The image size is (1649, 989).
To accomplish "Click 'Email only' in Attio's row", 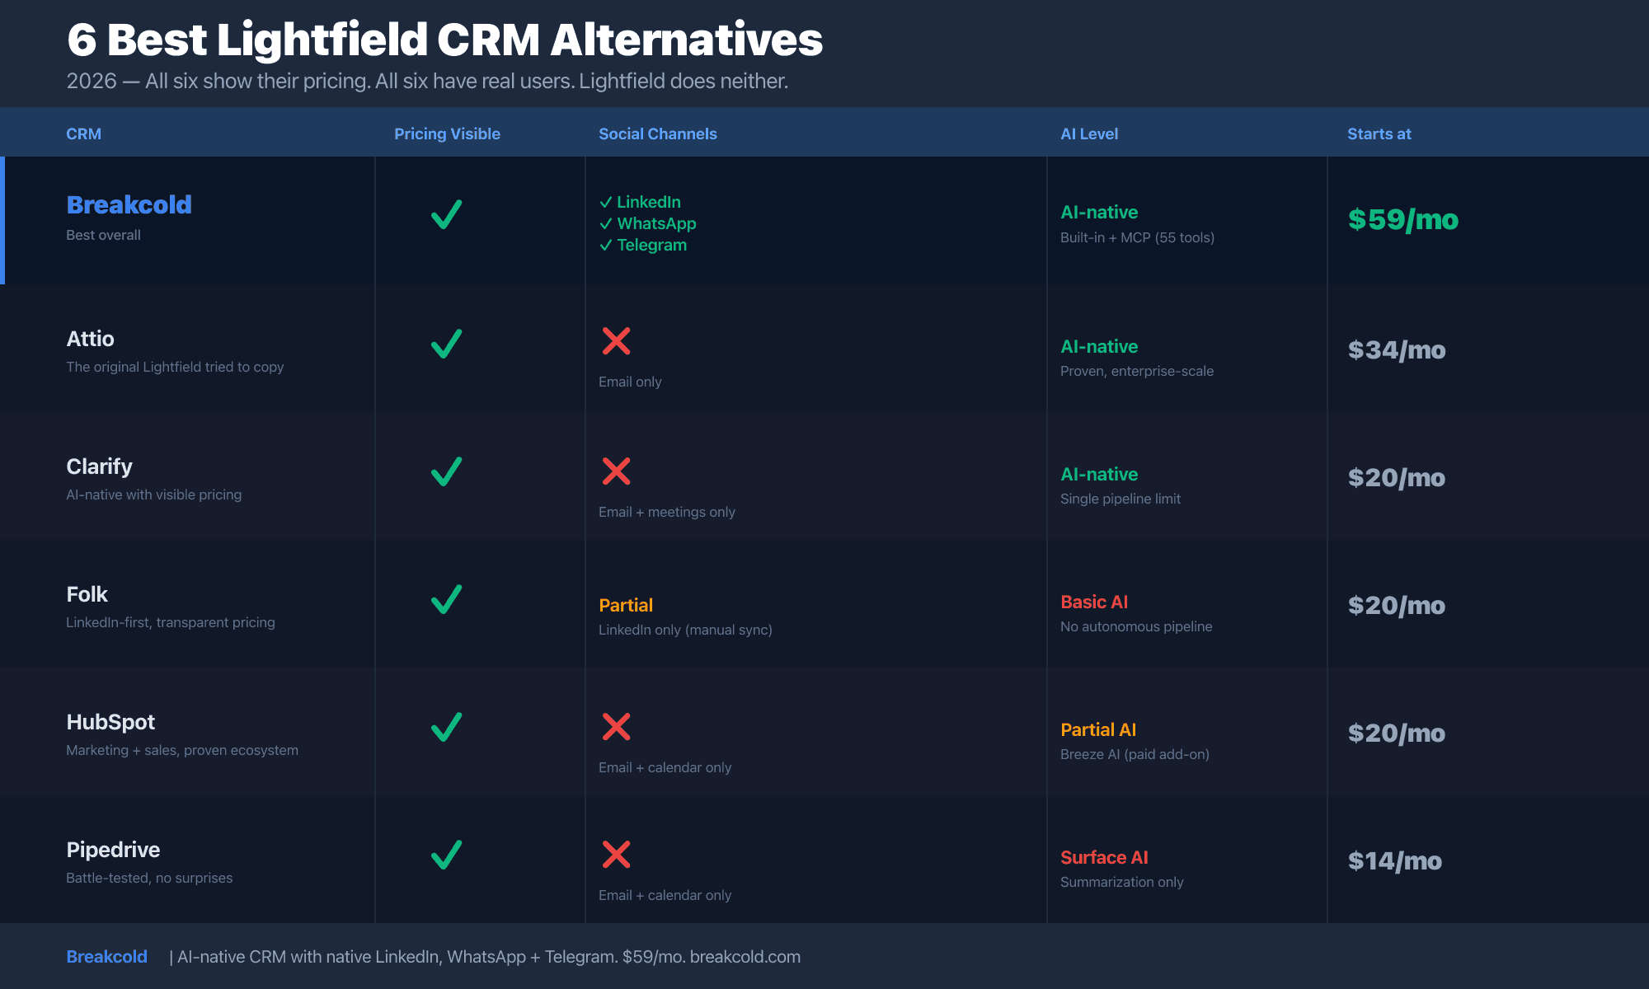I will pos(630,382).
